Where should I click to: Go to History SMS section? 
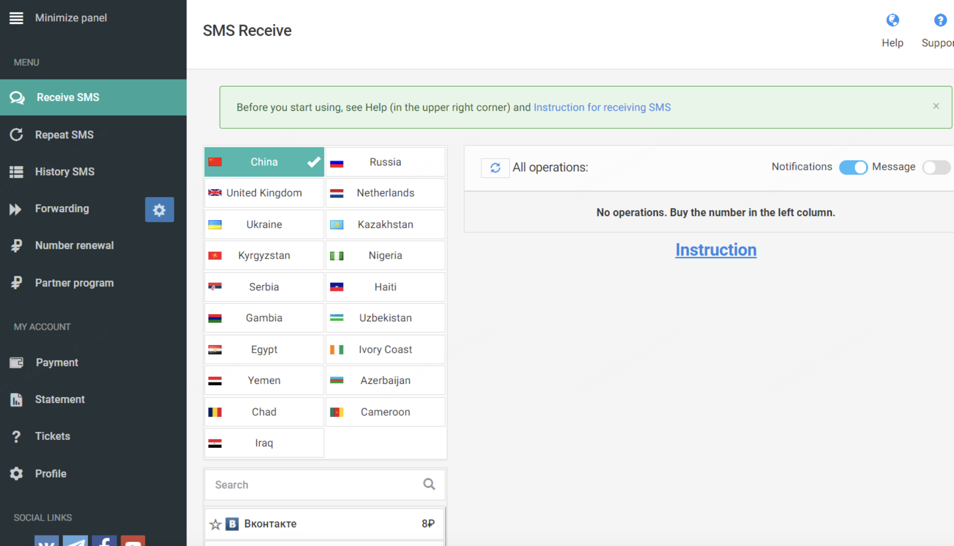point(65,172)
